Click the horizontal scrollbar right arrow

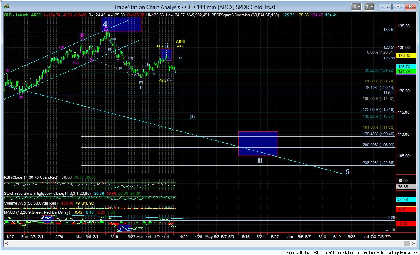coord(413,243)
